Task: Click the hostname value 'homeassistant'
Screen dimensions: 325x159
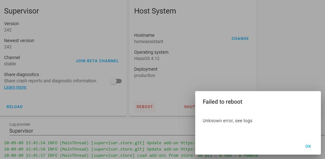Action: [149, 41]
